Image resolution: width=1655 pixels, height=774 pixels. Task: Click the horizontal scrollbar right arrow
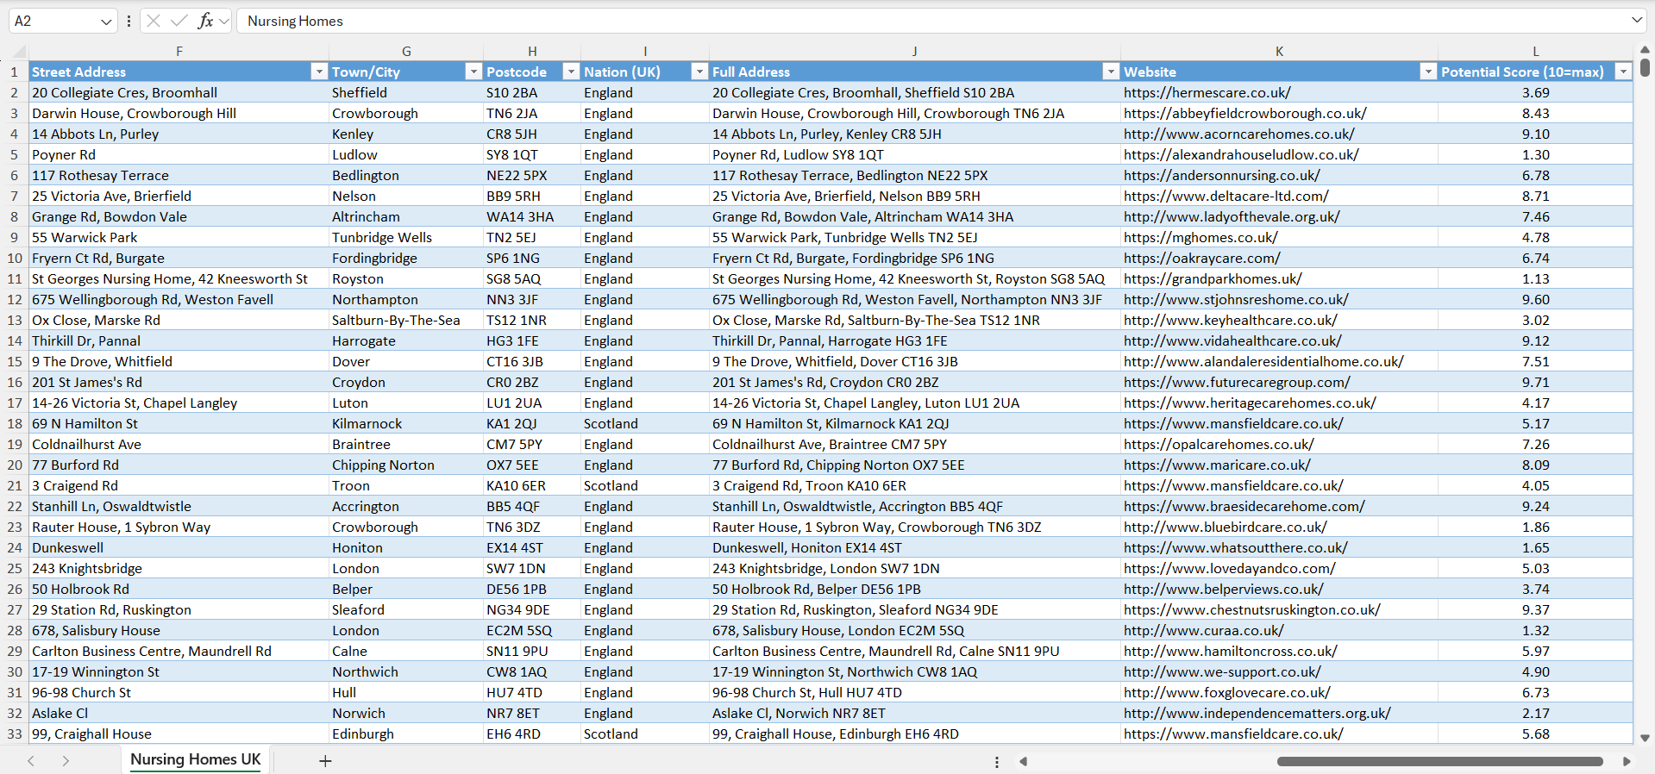click(1627, 761)
